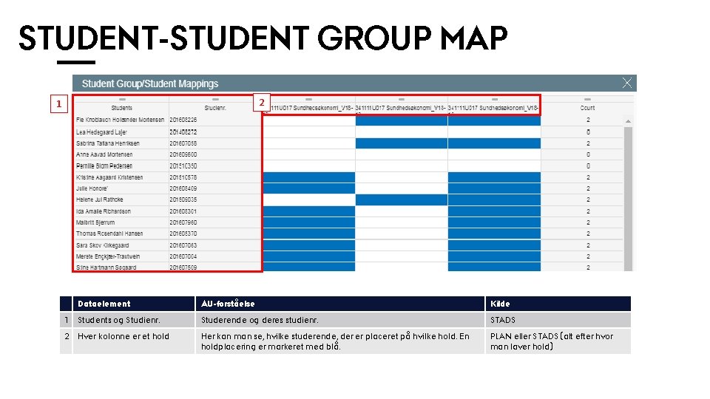Select student row Helene Juil Rathcke

coord(99,200)
